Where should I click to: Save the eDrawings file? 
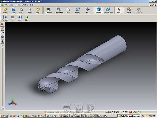coord(13,10)
